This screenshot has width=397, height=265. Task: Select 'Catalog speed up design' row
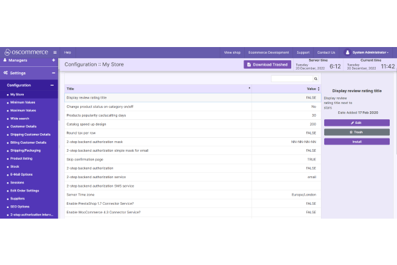click(x=193, y=125)
